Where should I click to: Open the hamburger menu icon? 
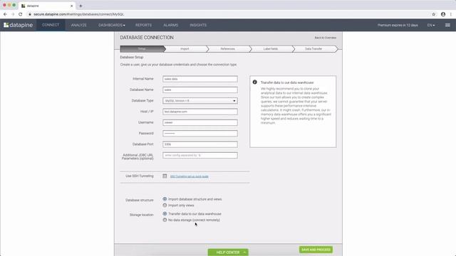[447, 25]
